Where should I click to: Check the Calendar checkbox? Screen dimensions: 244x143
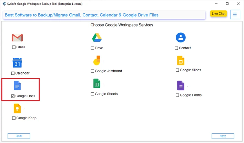[x=13, y=73]
